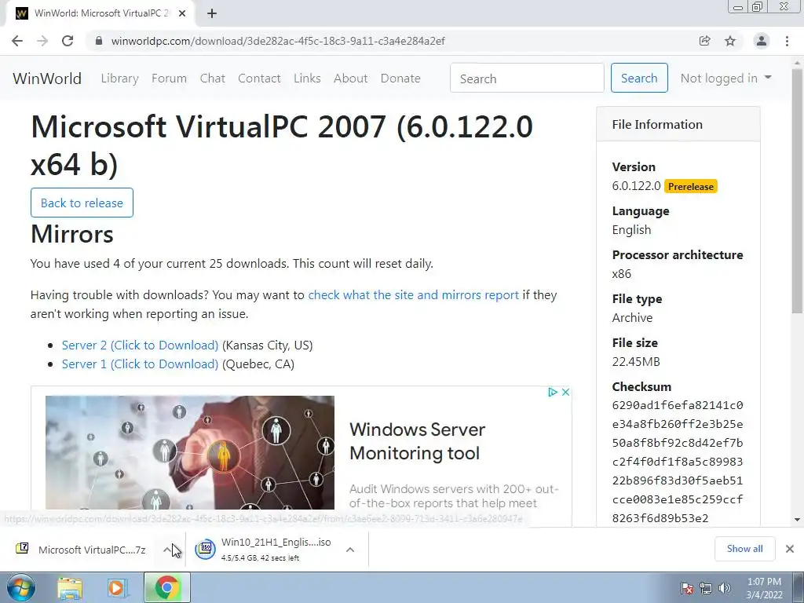Image resolution: width=804 pixels, height=603 pixels.
Task: Expand options for Win10 iso download
Action: [x=350, y=550]
